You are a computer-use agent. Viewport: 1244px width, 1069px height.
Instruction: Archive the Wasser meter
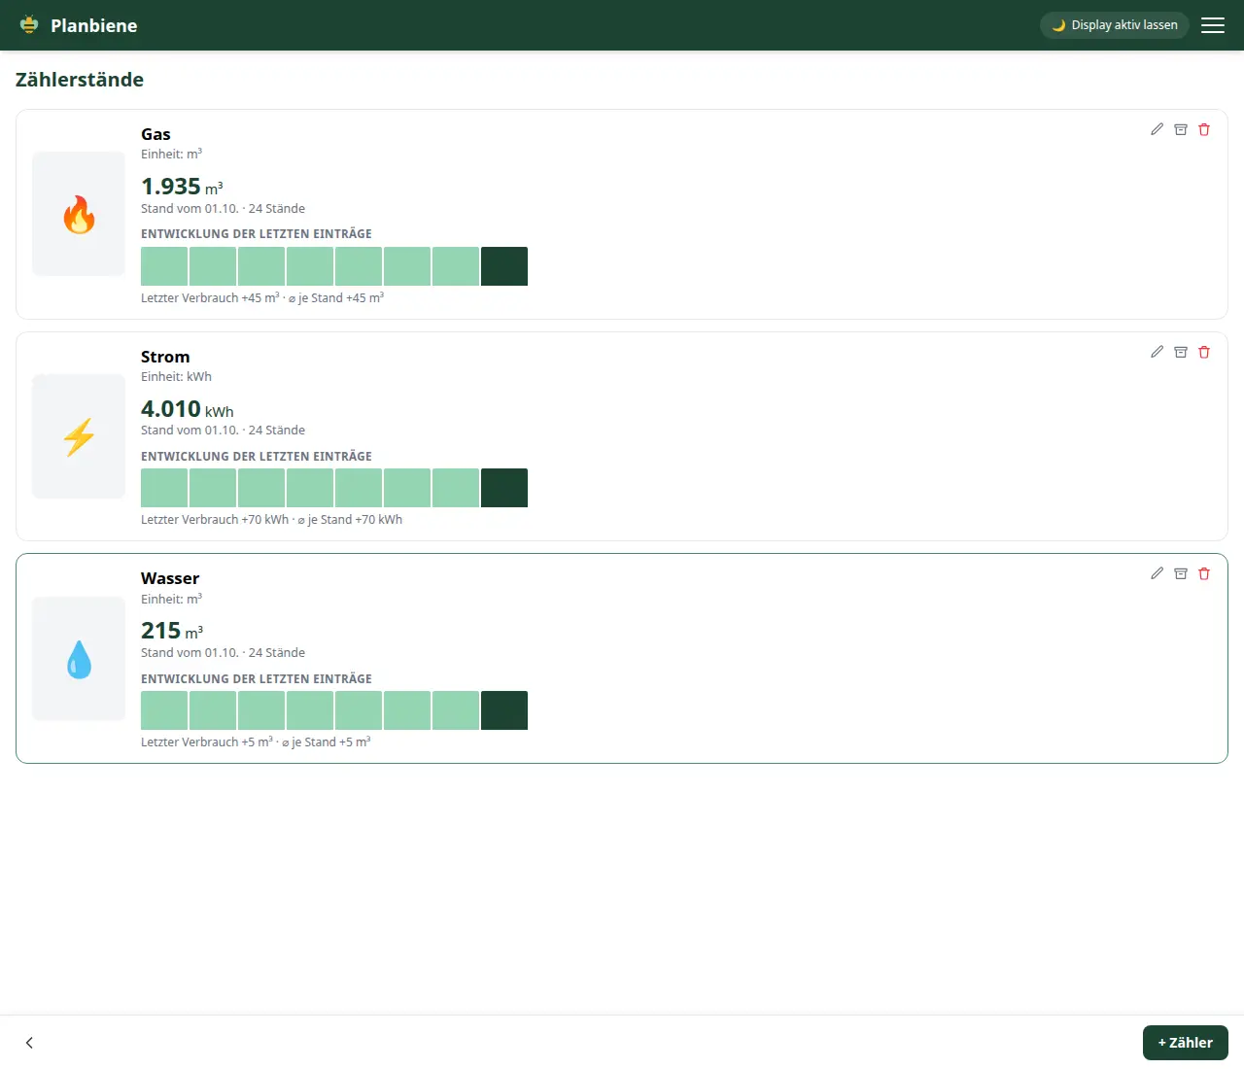pyautogui.click(x=1181, y=573)
